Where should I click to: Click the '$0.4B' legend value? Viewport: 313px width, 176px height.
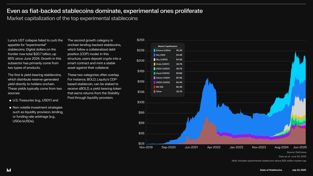179,82
